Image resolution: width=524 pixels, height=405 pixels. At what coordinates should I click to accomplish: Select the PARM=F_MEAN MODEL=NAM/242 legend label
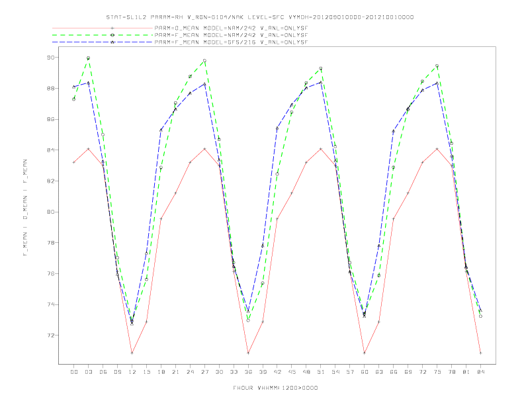coord(231,35)
